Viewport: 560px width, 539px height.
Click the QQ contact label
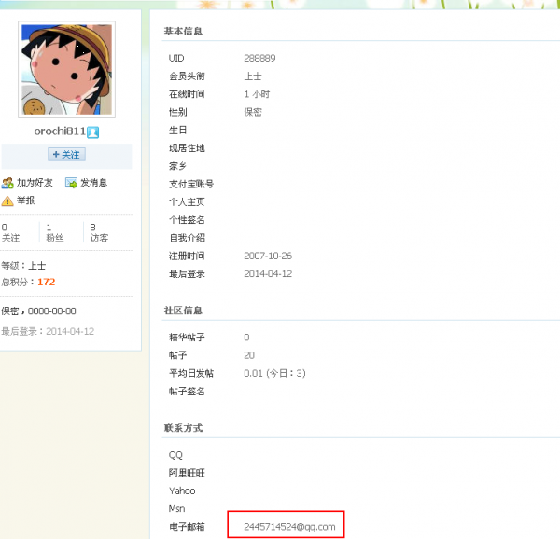coord(175,455)
